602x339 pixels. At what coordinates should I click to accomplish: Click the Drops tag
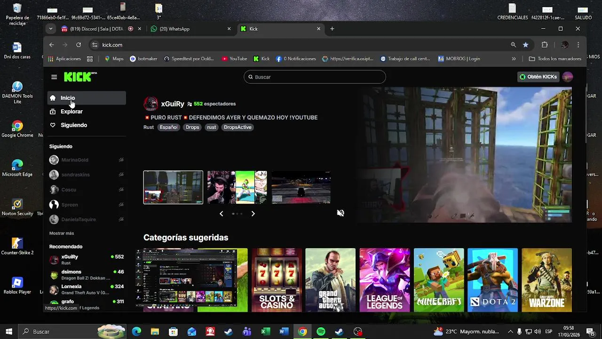coord(192,127)
